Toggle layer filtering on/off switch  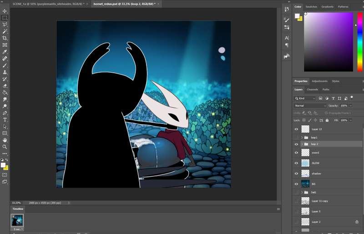click(352, 97)
